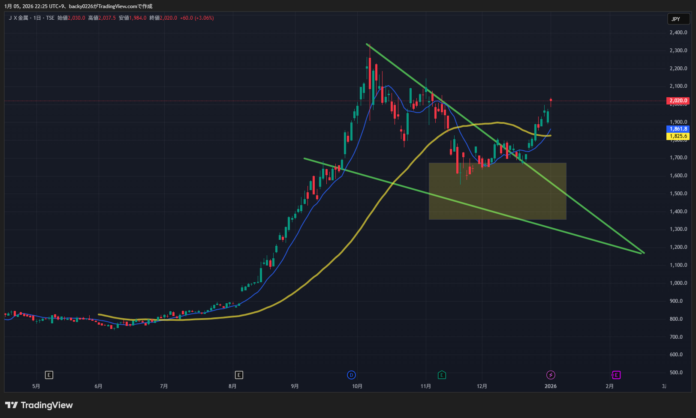The image size is (696, 418).
Task: Open the JPY currency selector
Action: point(678,19)
